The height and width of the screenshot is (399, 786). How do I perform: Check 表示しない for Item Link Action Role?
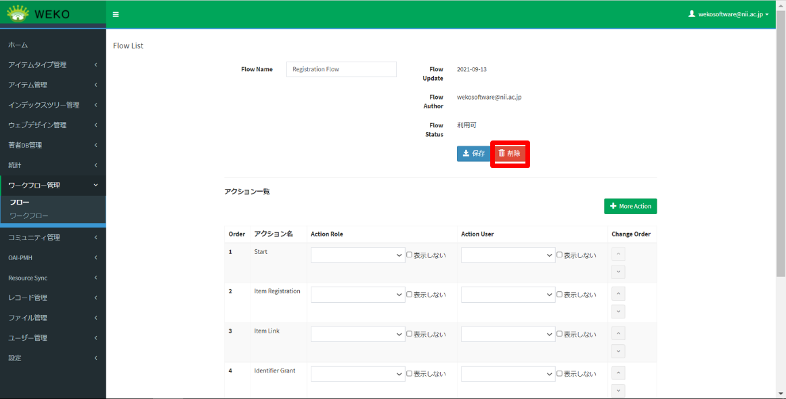point(410,334)
